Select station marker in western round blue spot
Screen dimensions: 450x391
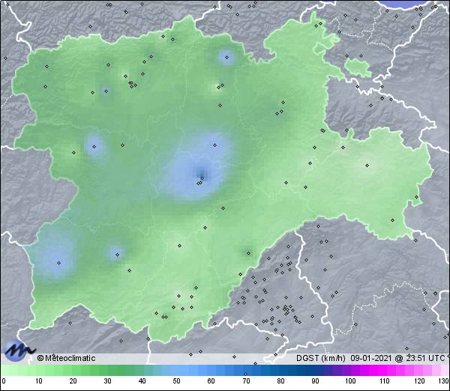pyautogui.click(x=94, y=146)
